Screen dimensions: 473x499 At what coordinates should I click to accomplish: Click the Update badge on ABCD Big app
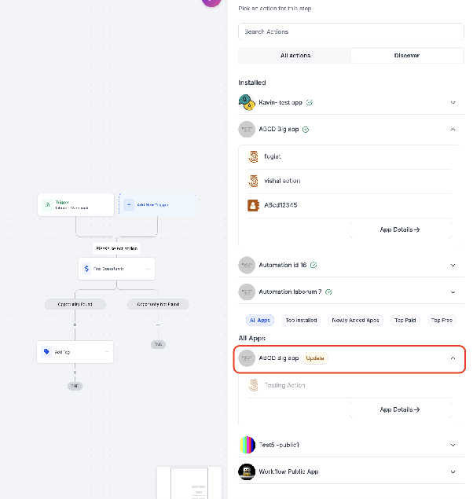[x=315, y=358]
